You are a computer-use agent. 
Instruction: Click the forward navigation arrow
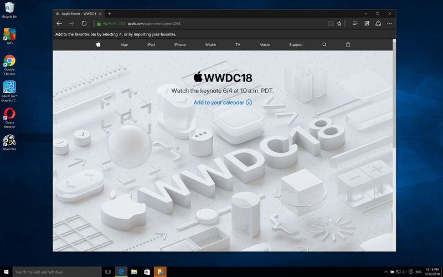[x=71, y=24]
